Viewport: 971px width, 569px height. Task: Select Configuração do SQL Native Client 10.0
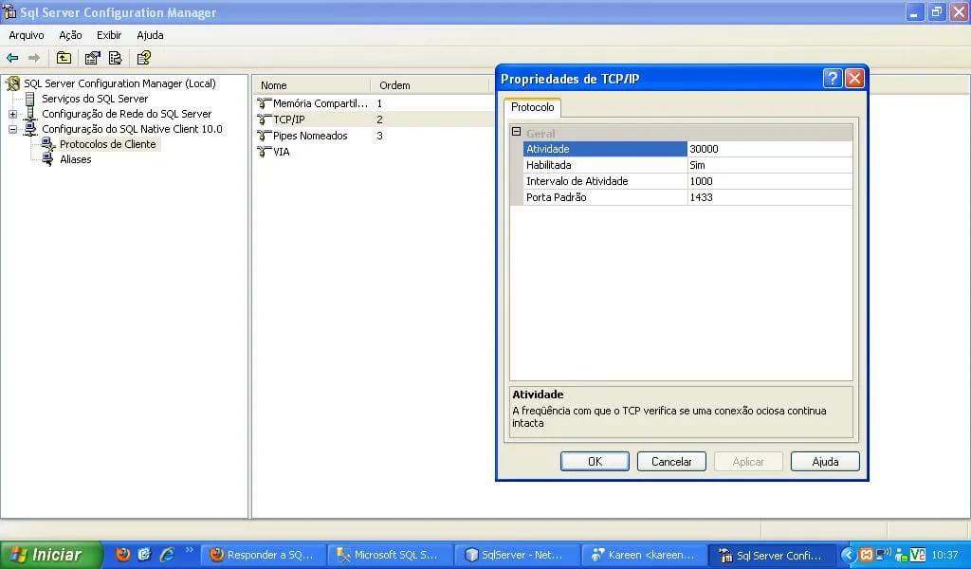[132, 129]
